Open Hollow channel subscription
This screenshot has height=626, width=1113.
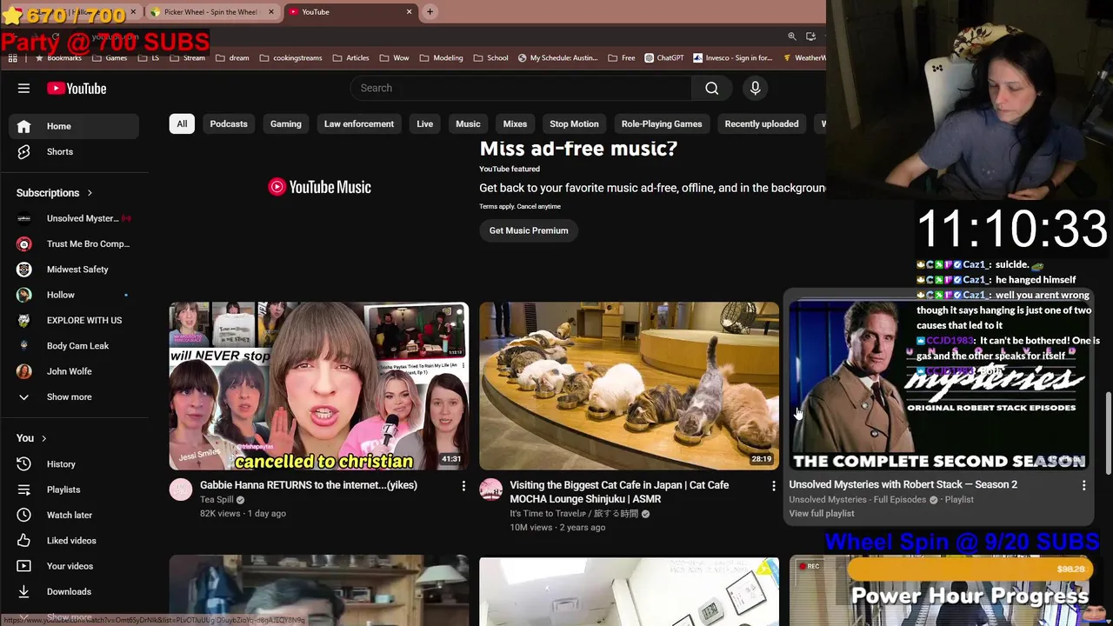pyautogui.click(x=74, y=295)
